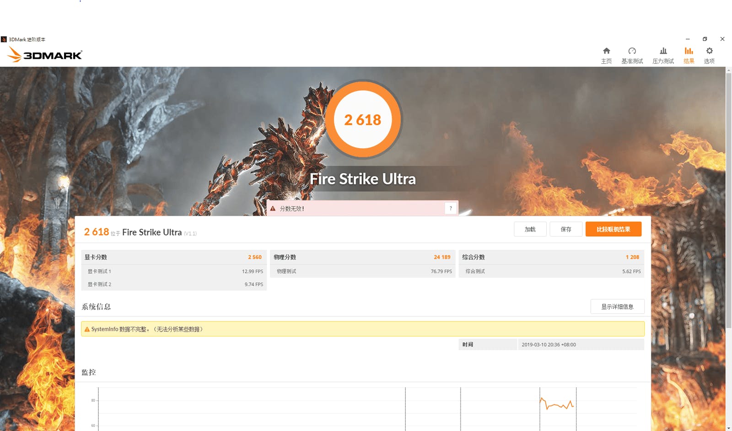Viewport: 732px width, 431px height.
Task: Open the Stress Test (压力测试) section
Action: (663, 55)
